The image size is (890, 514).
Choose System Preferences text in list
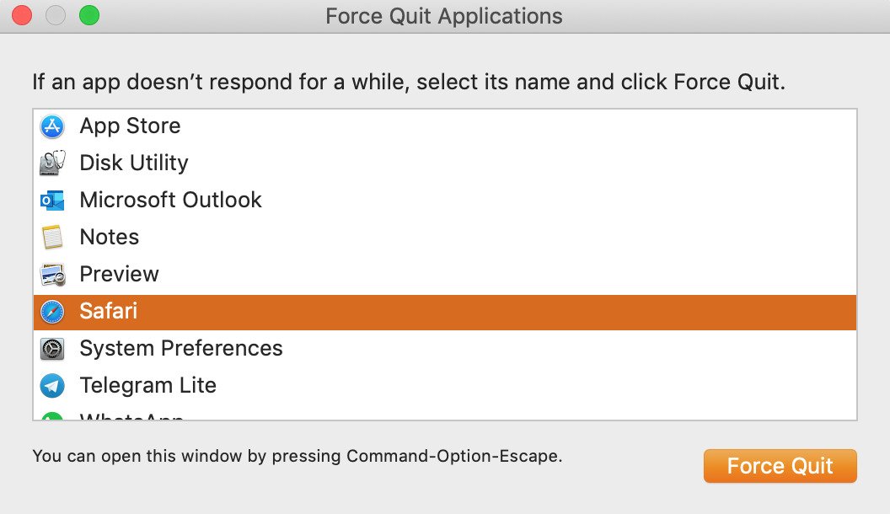[x=181, y=348]
